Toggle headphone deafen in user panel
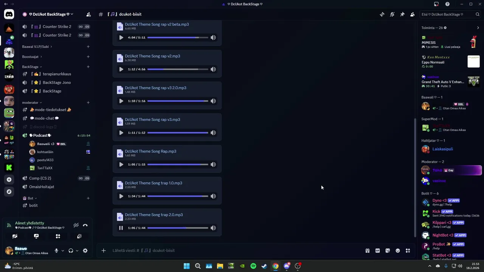Screen dimensions: 484x272 click(x=71, y=250)
